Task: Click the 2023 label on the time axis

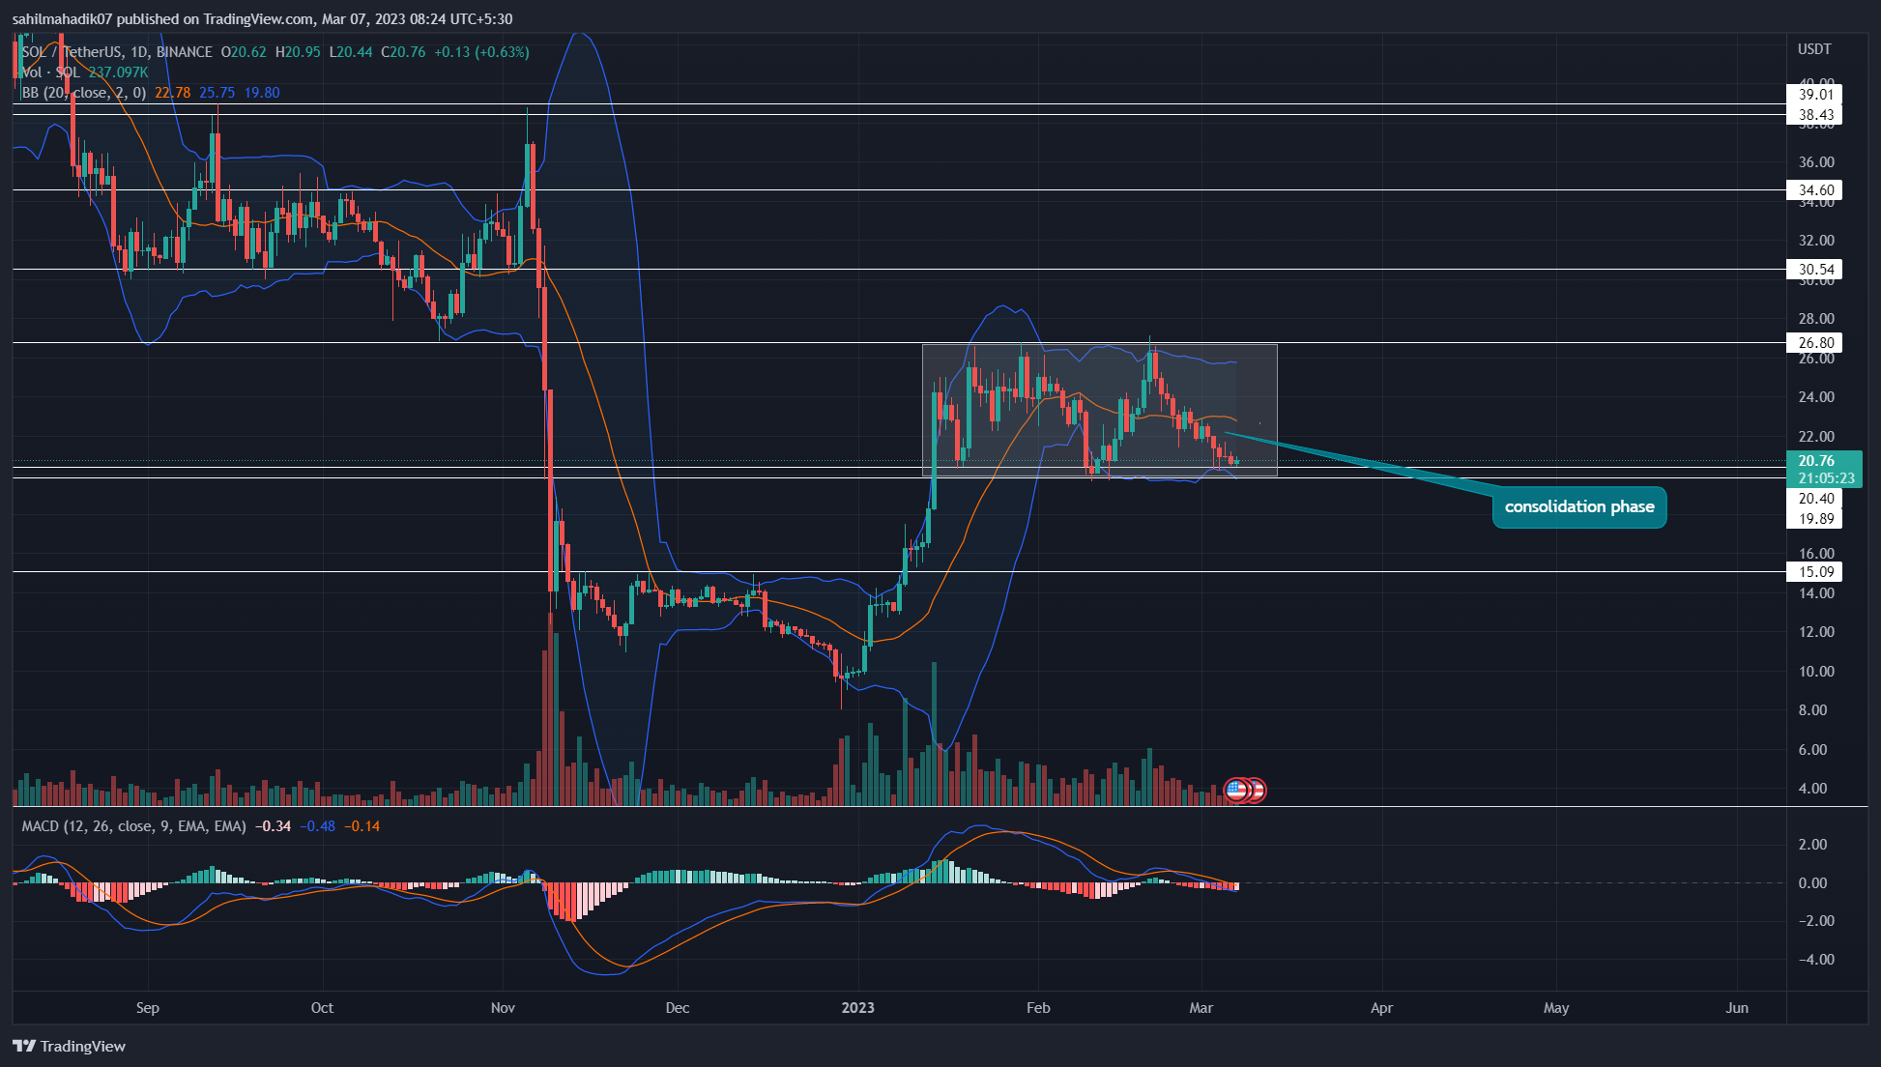Action: [857, 1007]
